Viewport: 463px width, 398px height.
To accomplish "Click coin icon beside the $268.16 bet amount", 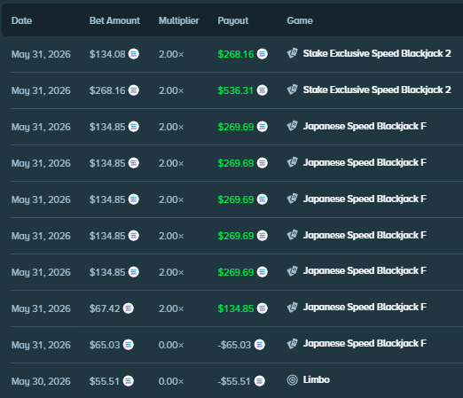I will [x=134, y=90].
